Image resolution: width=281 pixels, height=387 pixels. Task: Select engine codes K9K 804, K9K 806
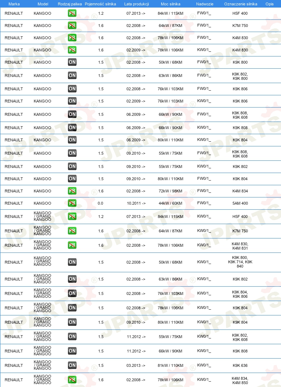(240, 294)
